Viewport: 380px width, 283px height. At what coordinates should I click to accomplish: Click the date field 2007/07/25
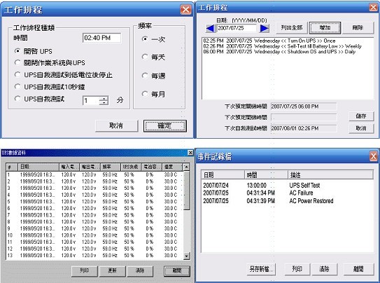[x=237, y=28]
